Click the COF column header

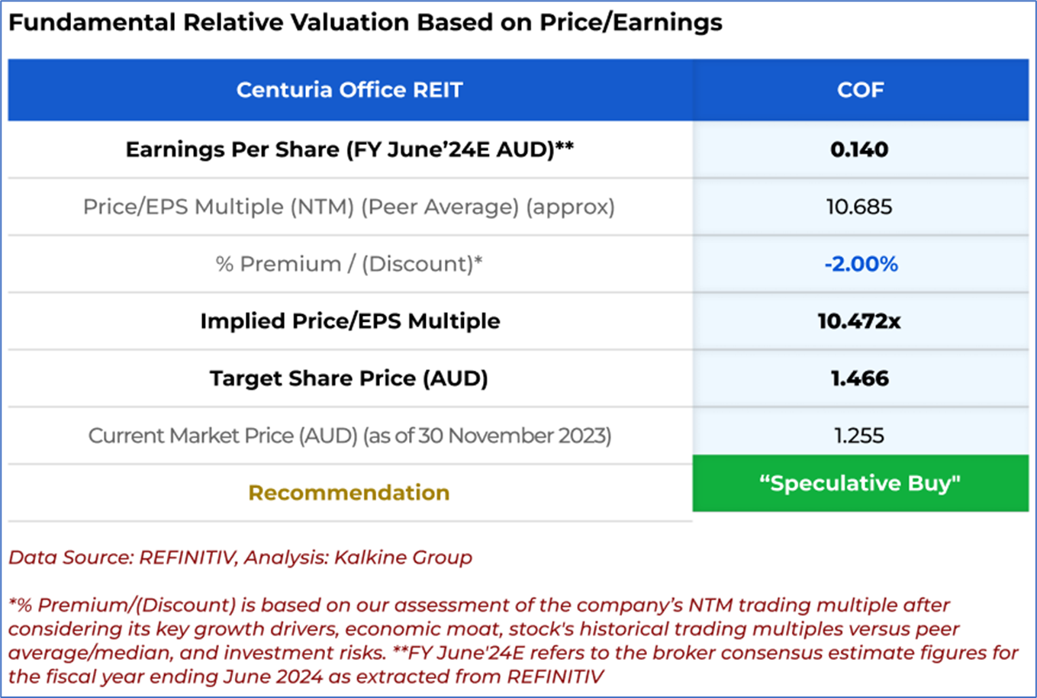pyautogui.click(x=860, y=90)
